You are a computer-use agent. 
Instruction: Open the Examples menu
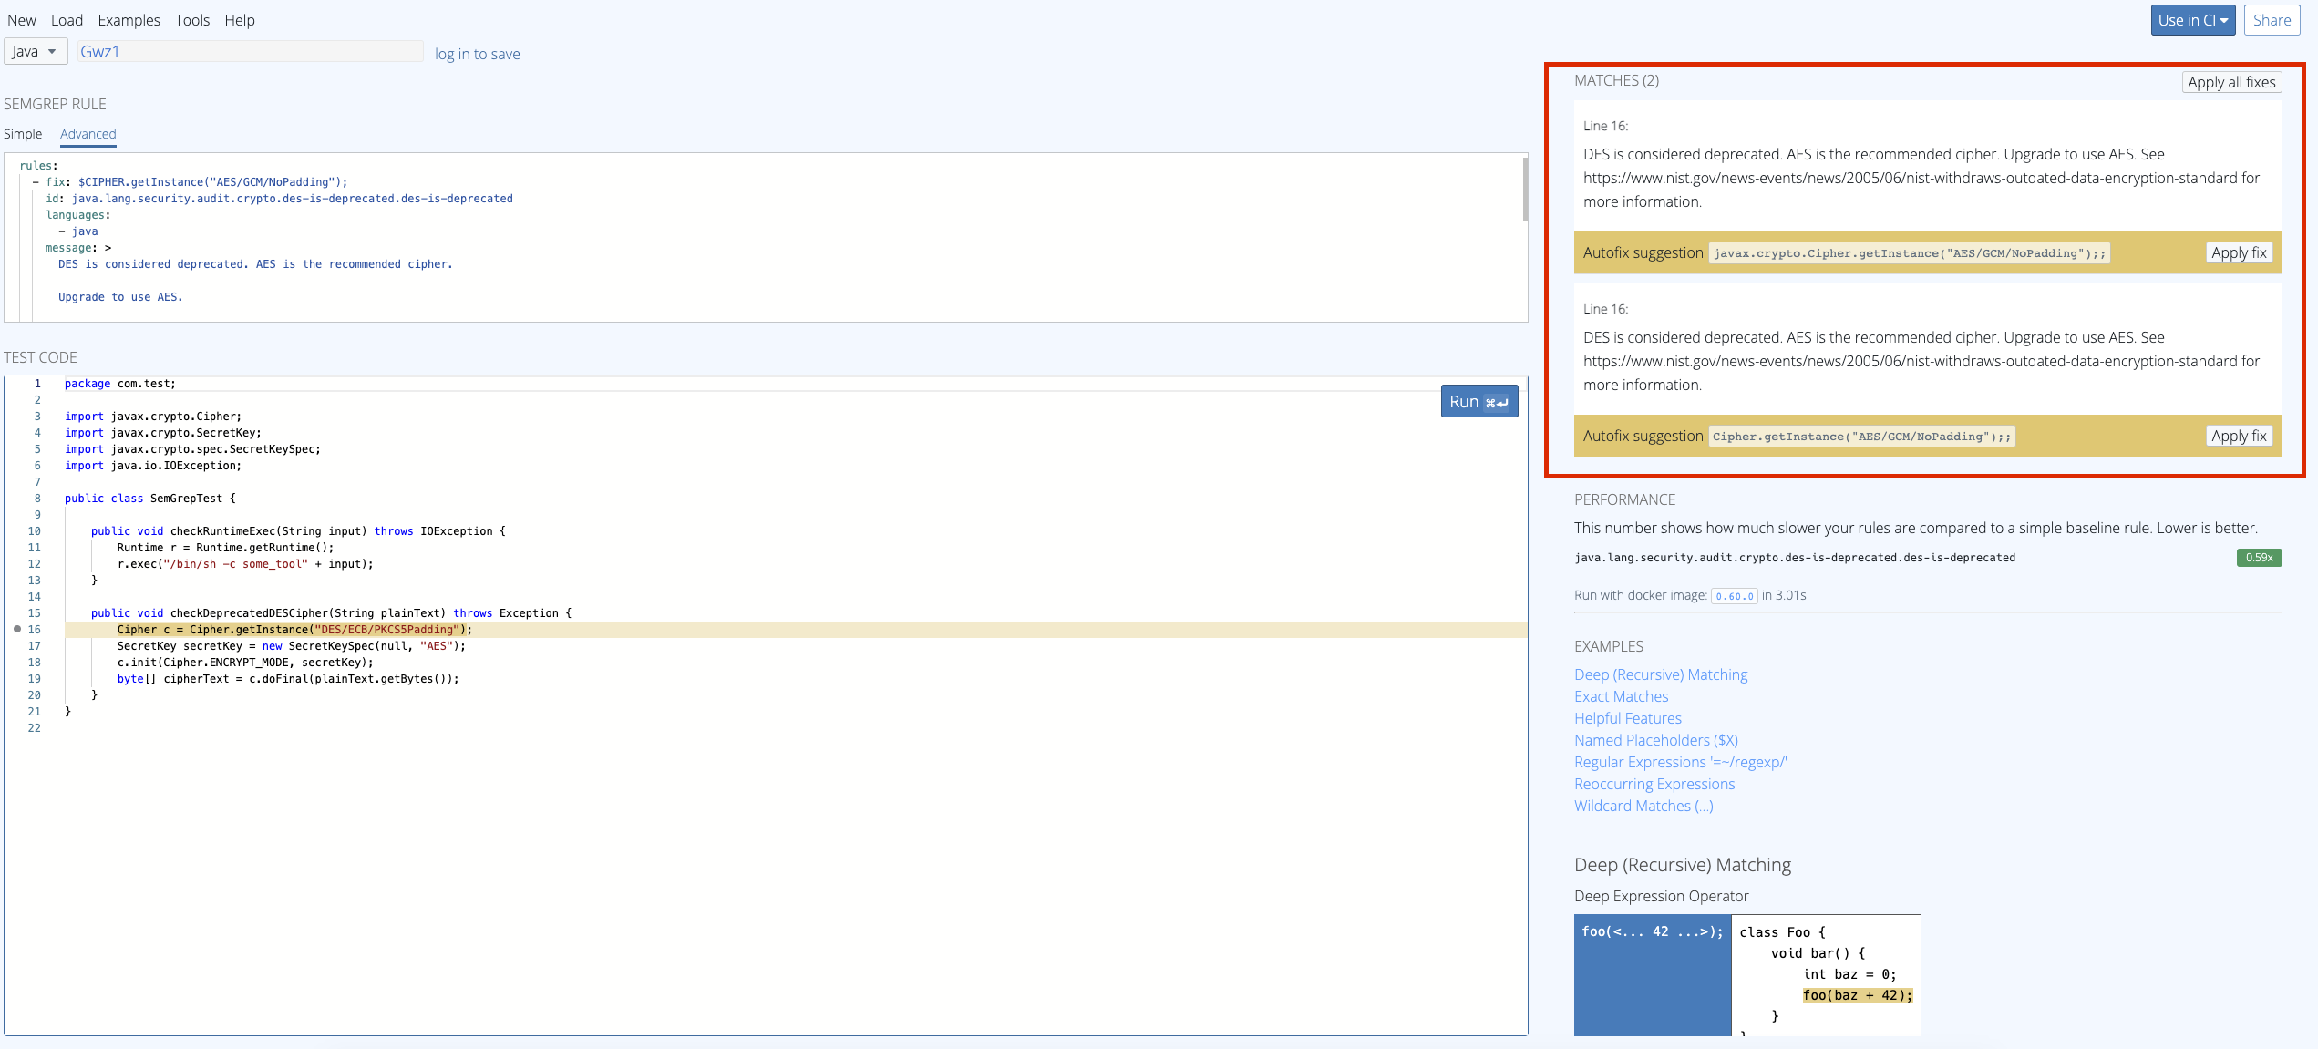tap(129, 20)
